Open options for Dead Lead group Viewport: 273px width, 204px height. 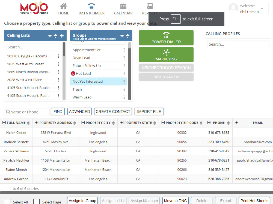[124, 58]
